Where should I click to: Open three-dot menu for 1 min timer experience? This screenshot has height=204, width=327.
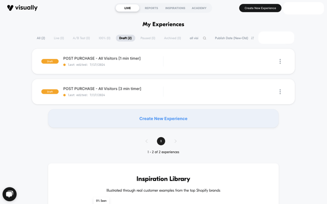tap(280, 61)
